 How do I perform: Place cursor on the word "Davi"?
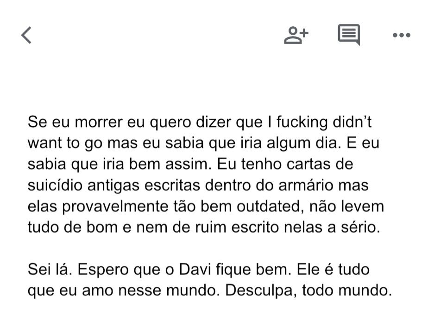195,269
